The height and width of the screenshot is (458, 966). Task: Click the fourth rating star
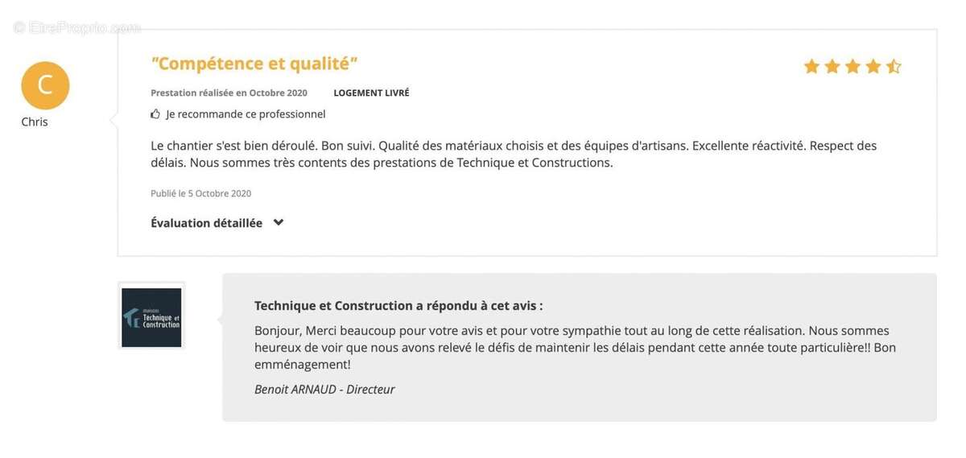[x=873, y=67]
